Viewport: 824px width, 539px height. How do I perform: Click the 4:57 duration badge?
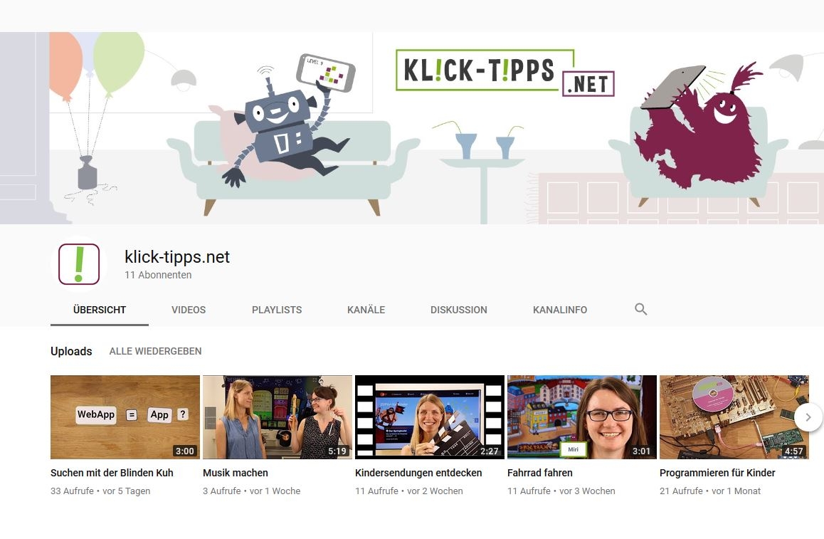pyautogui.click(x=794, y=451)
